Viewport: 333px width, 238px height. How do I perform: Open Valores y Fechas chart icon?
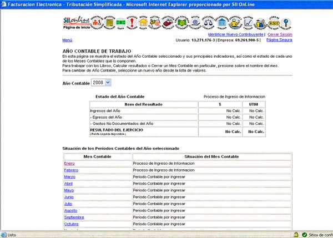click(x=248, y=23)
